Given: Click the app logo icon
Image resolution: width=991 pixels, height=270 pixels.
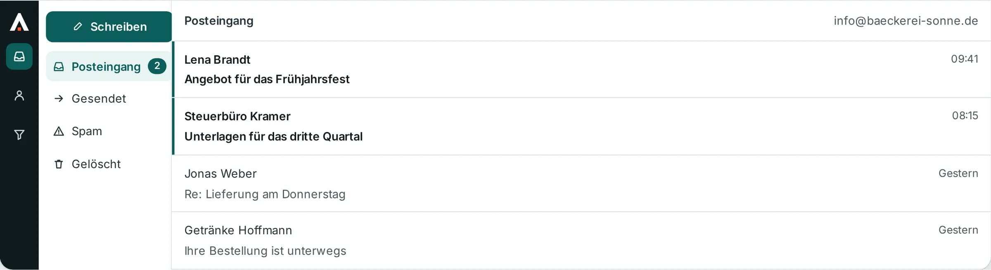Looking at the screenshot, I should (19, 22).
